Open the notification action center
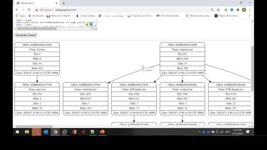 (x=248, y=132)
